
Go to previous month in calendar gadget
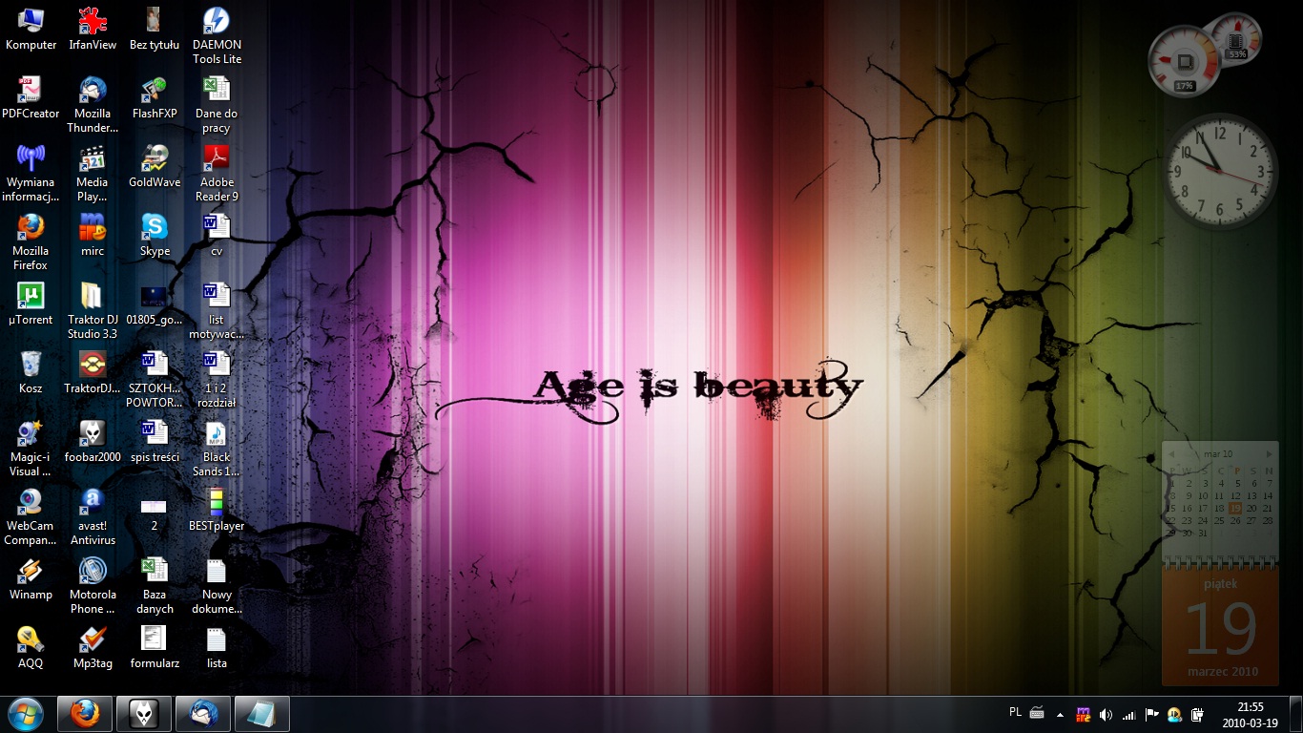(1171, 454)
